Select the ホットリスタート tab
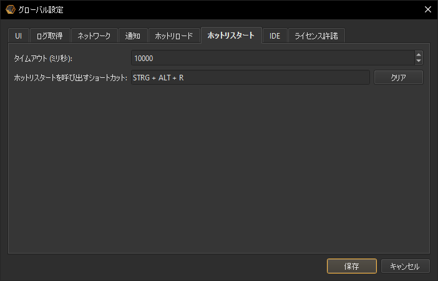This screenshot has height=281, width=438. click(231, 35)
